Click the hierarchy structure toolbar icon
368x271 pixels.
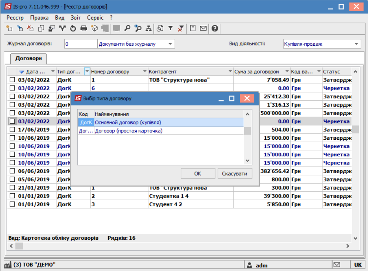click(x=149, y=28)
